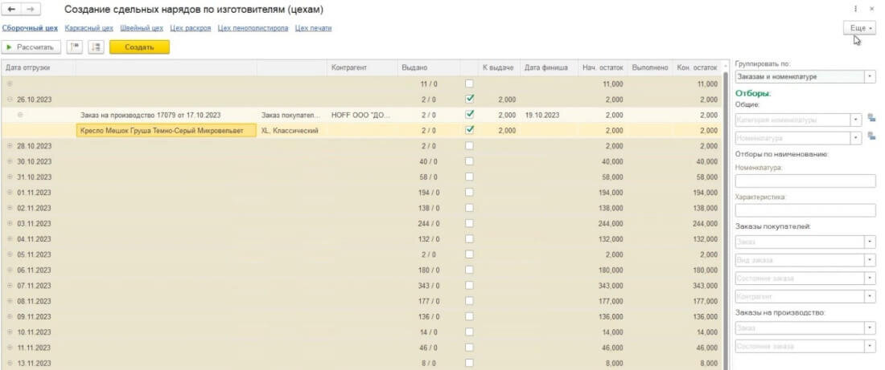The height and width of the screenshot is (370, 885).
Task: Click the back navigation arrow
Action: click(x=11, y=10)
